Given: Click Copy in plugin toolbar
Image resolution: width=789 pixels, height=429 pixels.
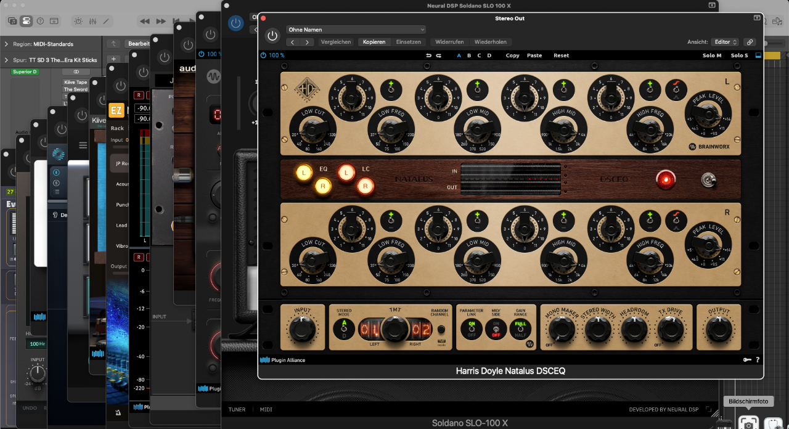Looking at the screenshot, I should pyautogui.click(x=512, y=55).
